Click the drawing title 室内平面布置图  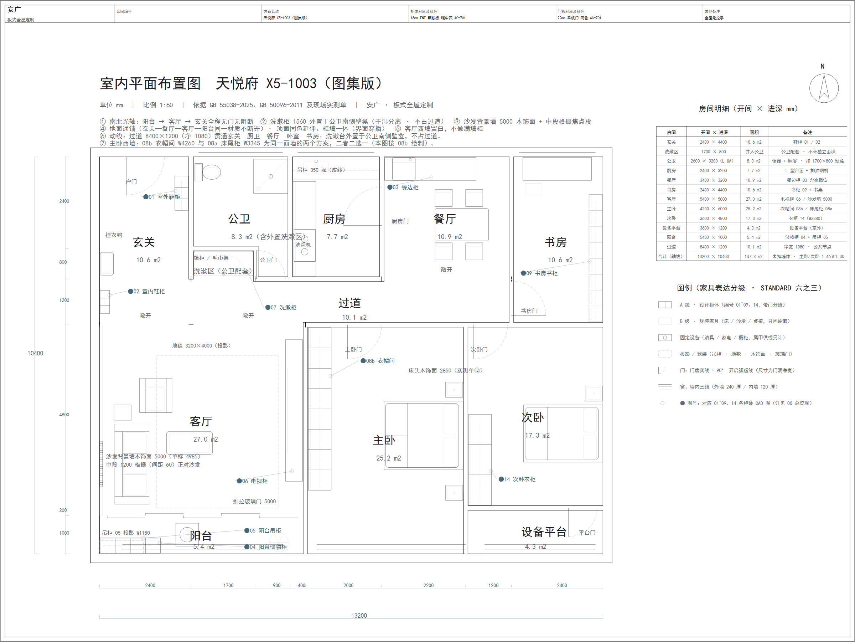click(150, 83)
